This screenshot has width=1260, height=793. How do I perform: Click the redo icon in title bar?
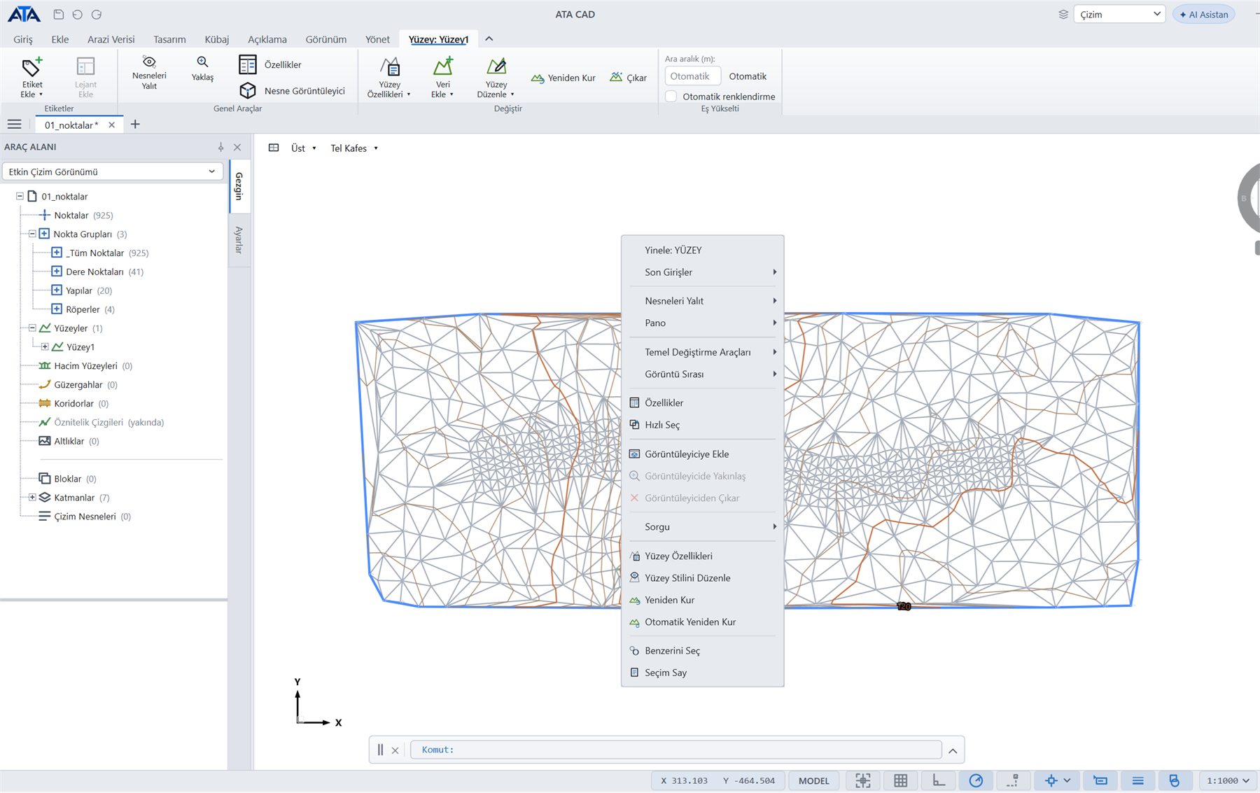(97, 14)
